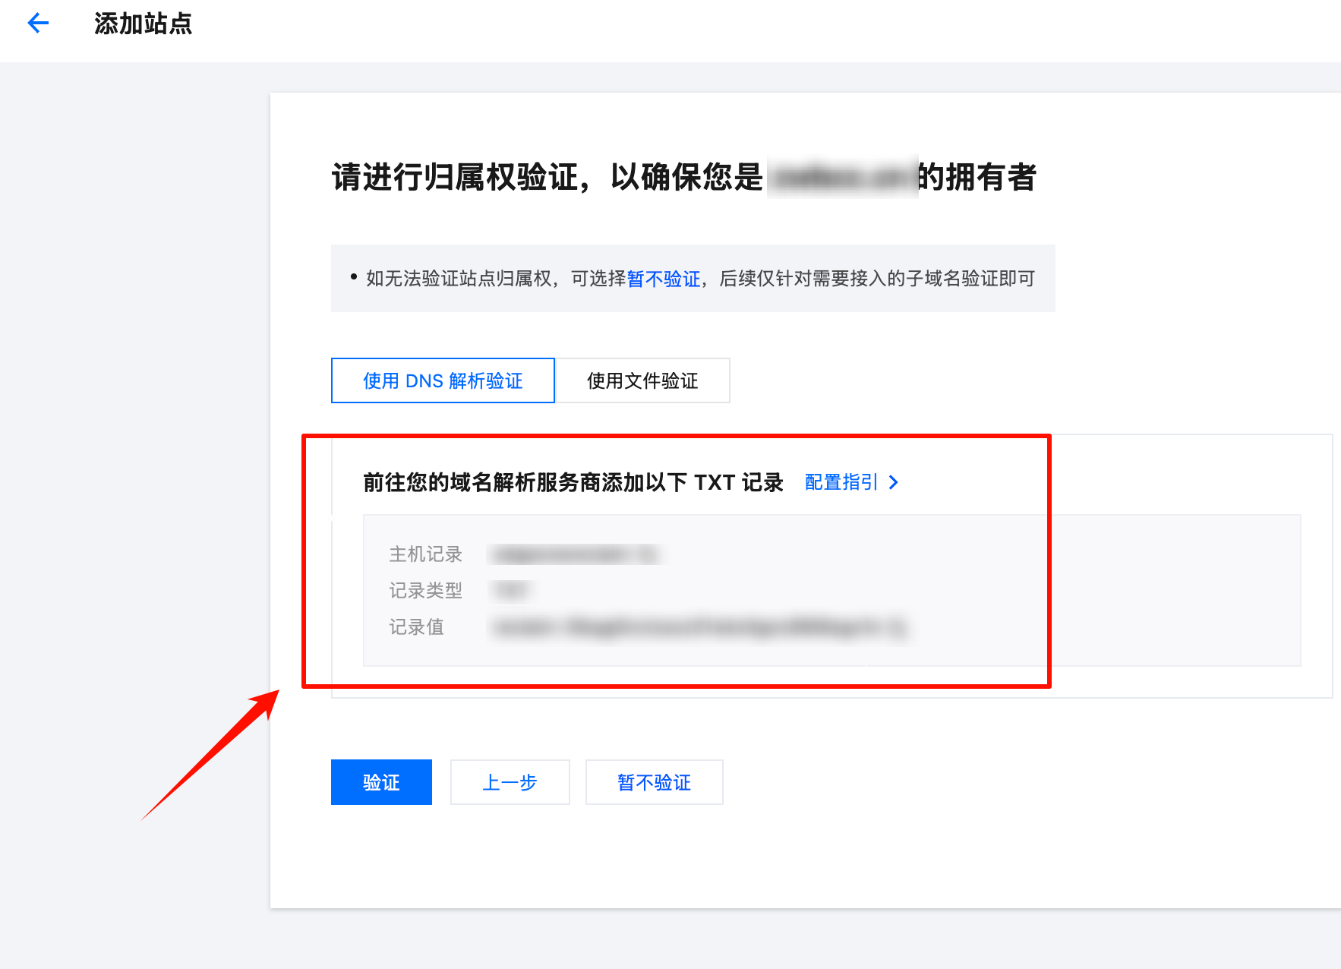Image resolution: width=1341 pixels, height=969 pixels.
Task: Switch to 使用 DNS 解析验证 tab
Action: click(x=443, y=380)
